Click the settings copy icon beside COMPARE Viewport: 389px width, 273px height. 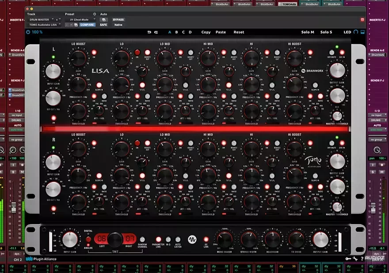click(x=76, y=25)
